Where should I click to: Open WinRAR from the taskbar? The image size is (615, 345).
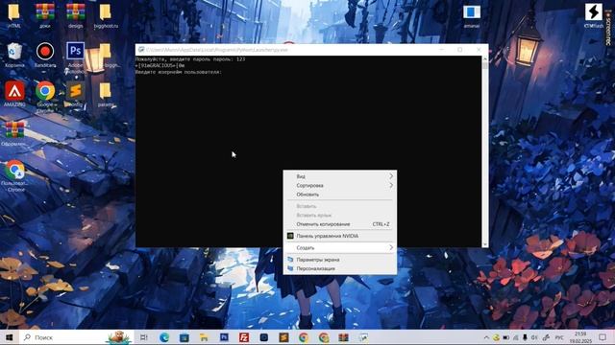point(344,337)
